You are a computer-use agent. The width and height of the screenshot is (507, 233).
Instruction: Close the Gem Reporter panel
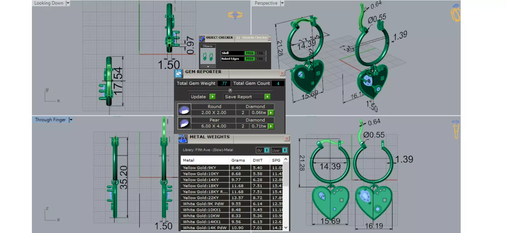pos(282,73)
